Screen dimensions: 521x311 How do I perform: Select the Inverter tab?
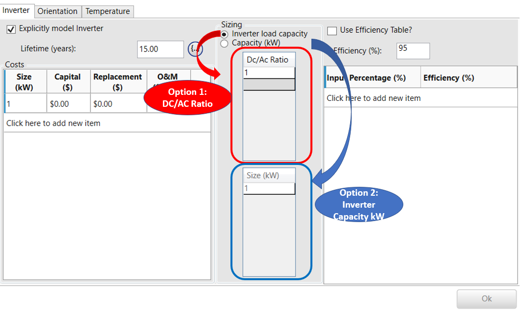click(x=16, y=10)
